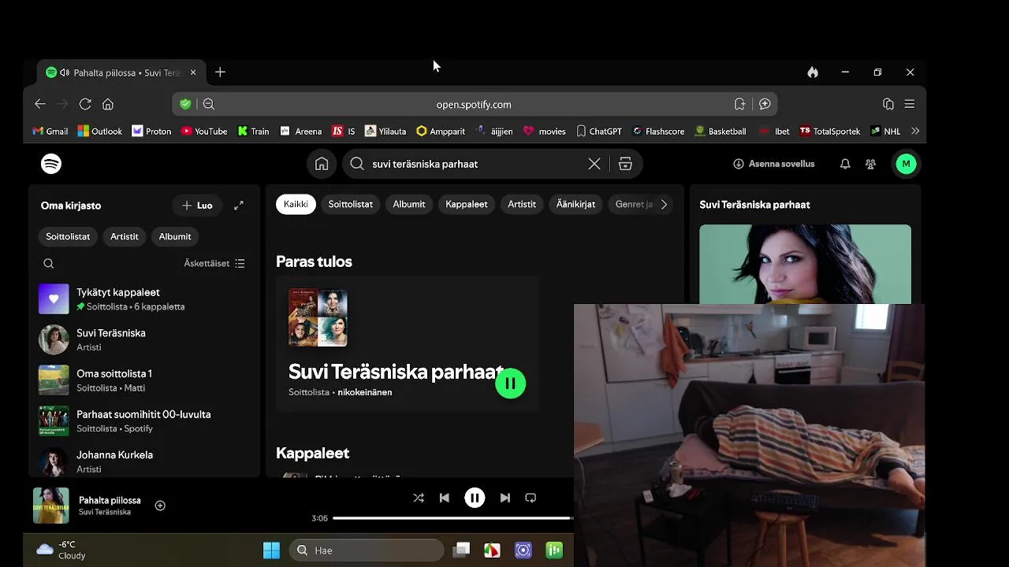Go back in browser history
Image resolution: width=1009 pixels, height=567 pixels.
[x=40, y=104]
